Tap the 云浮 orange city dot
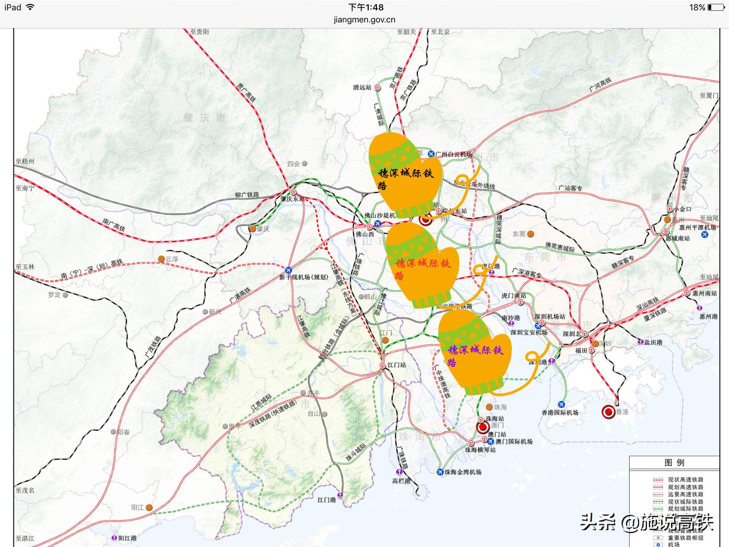This screenshot has width=729, height=547. pos(161,259)
